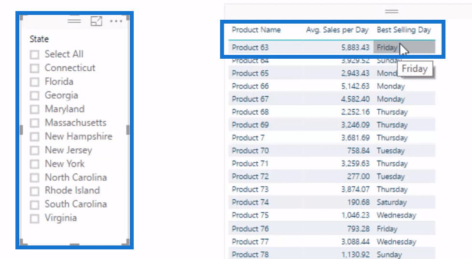Image resolution: width=472 pixels, height=259 pixels.
Task: Select the Product 75 cell
Action: (x=250, y=215)
